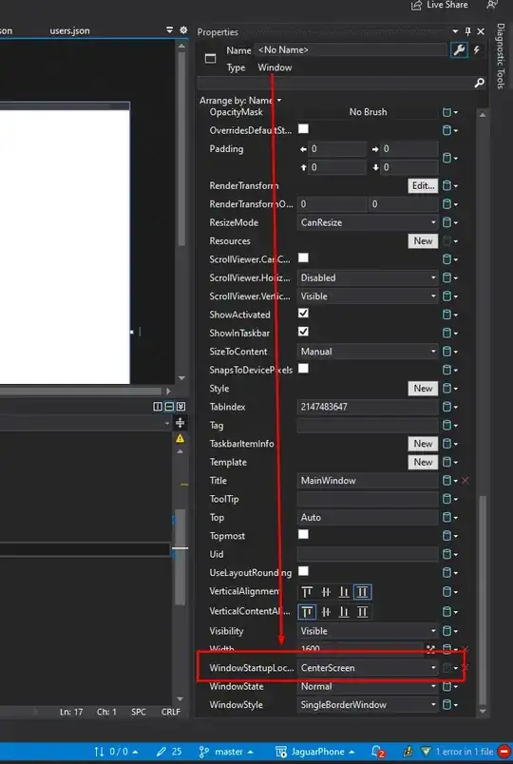Click the Live Share icon

[416, 5]
